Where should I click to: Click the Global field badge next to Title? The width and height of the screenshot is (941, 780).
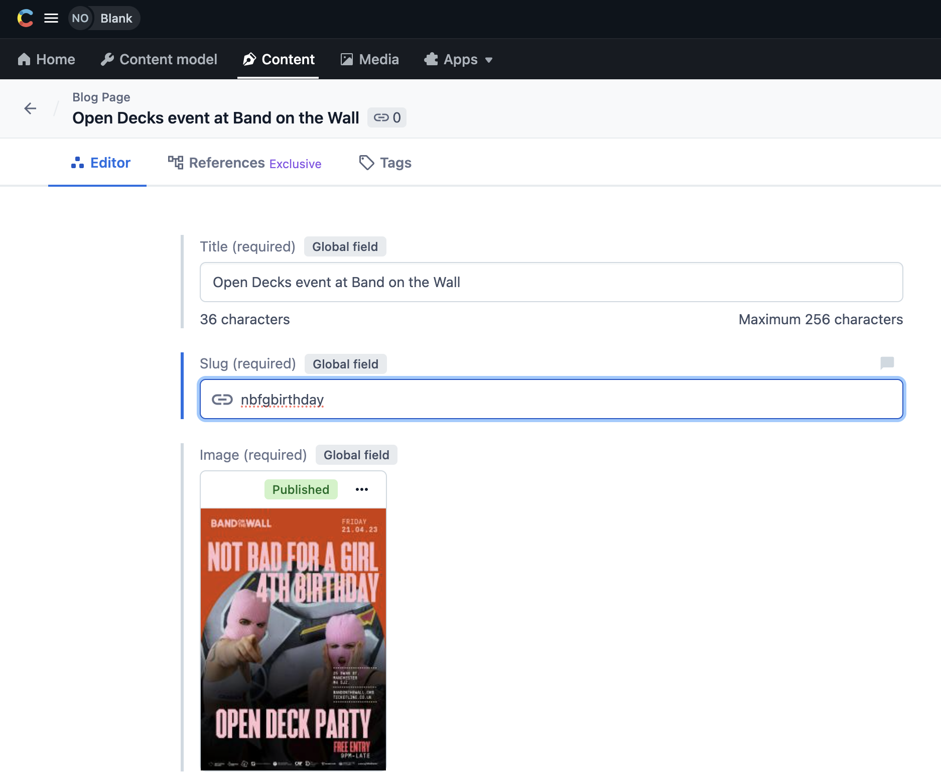pyautogui.click(x=345, y=246)
